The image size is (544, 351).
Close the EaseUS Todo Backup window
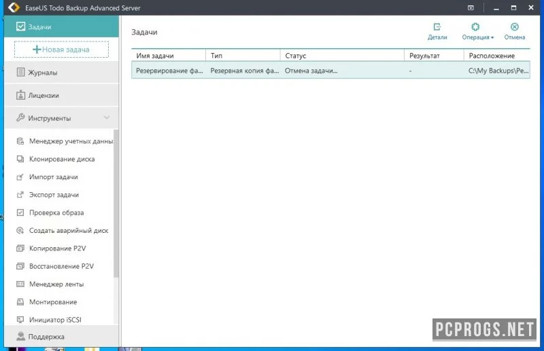tap(531, 7)
